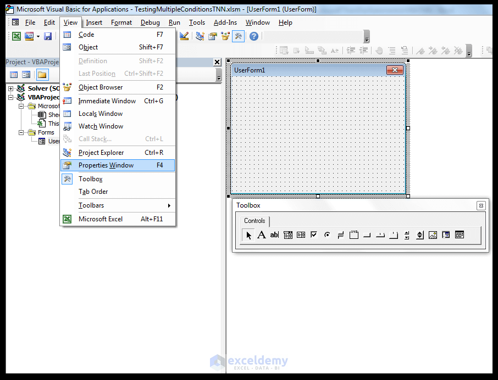The height and width of the screenshot is (380, 498).
Task: Select the Controls tab in Toolbox
Action: 254,221
